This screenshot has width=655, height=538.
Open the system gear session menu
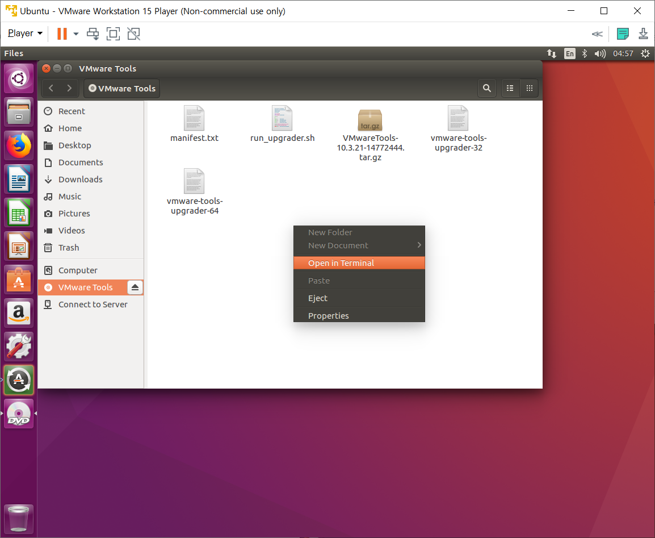[645, 53]
